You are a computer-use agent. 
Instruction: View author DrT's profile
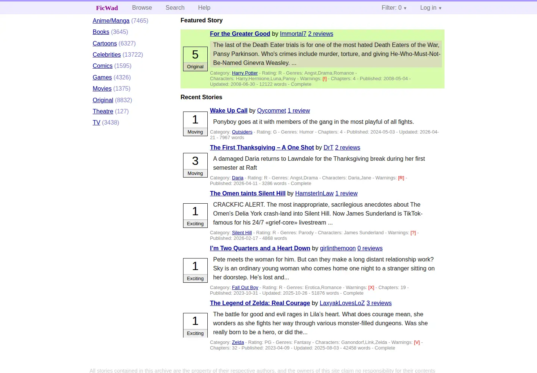coord(329,148)
